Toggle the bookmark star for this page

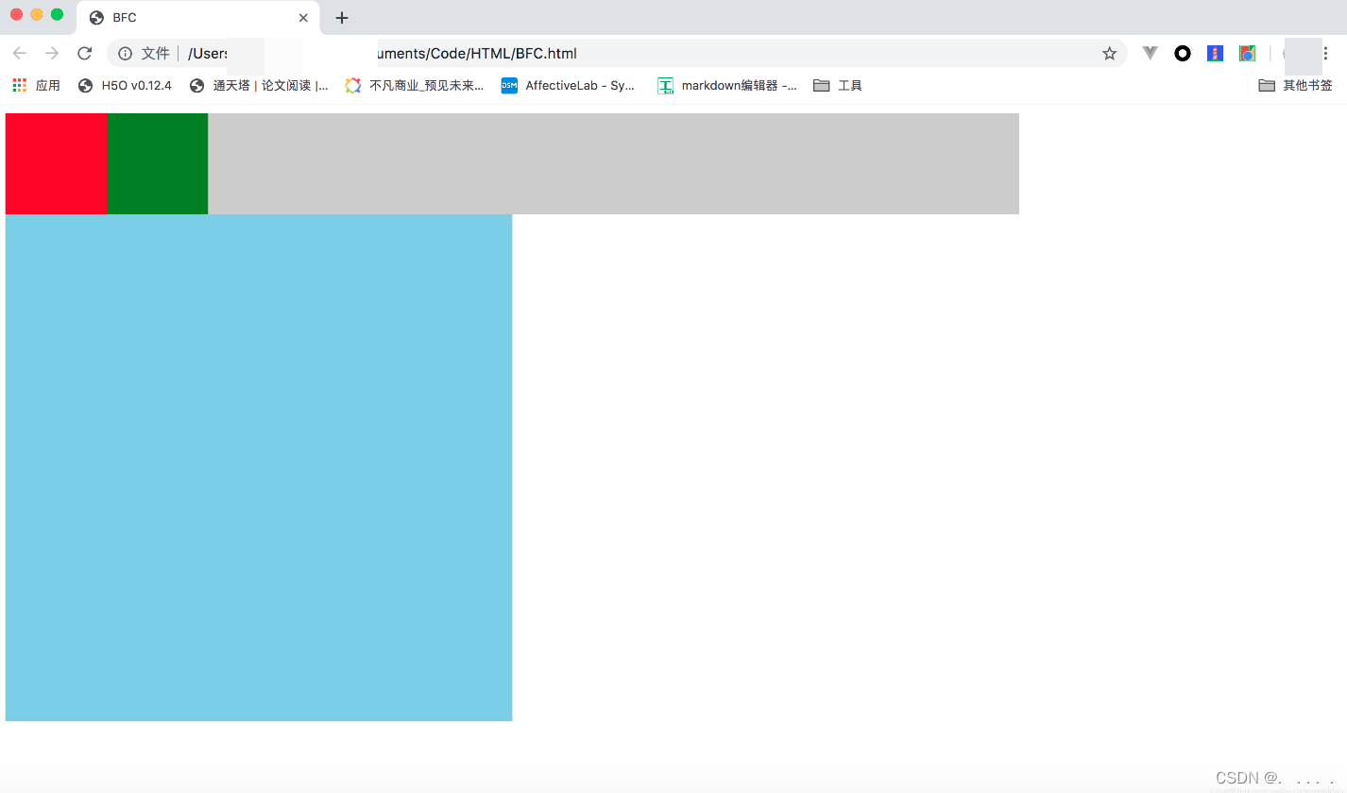click(x=1110, y=53)
